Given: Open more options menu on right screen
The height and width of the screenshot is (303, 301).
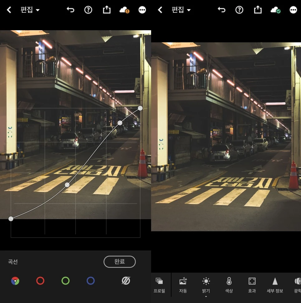Looking at the screenshot, I should pos(293,10).
